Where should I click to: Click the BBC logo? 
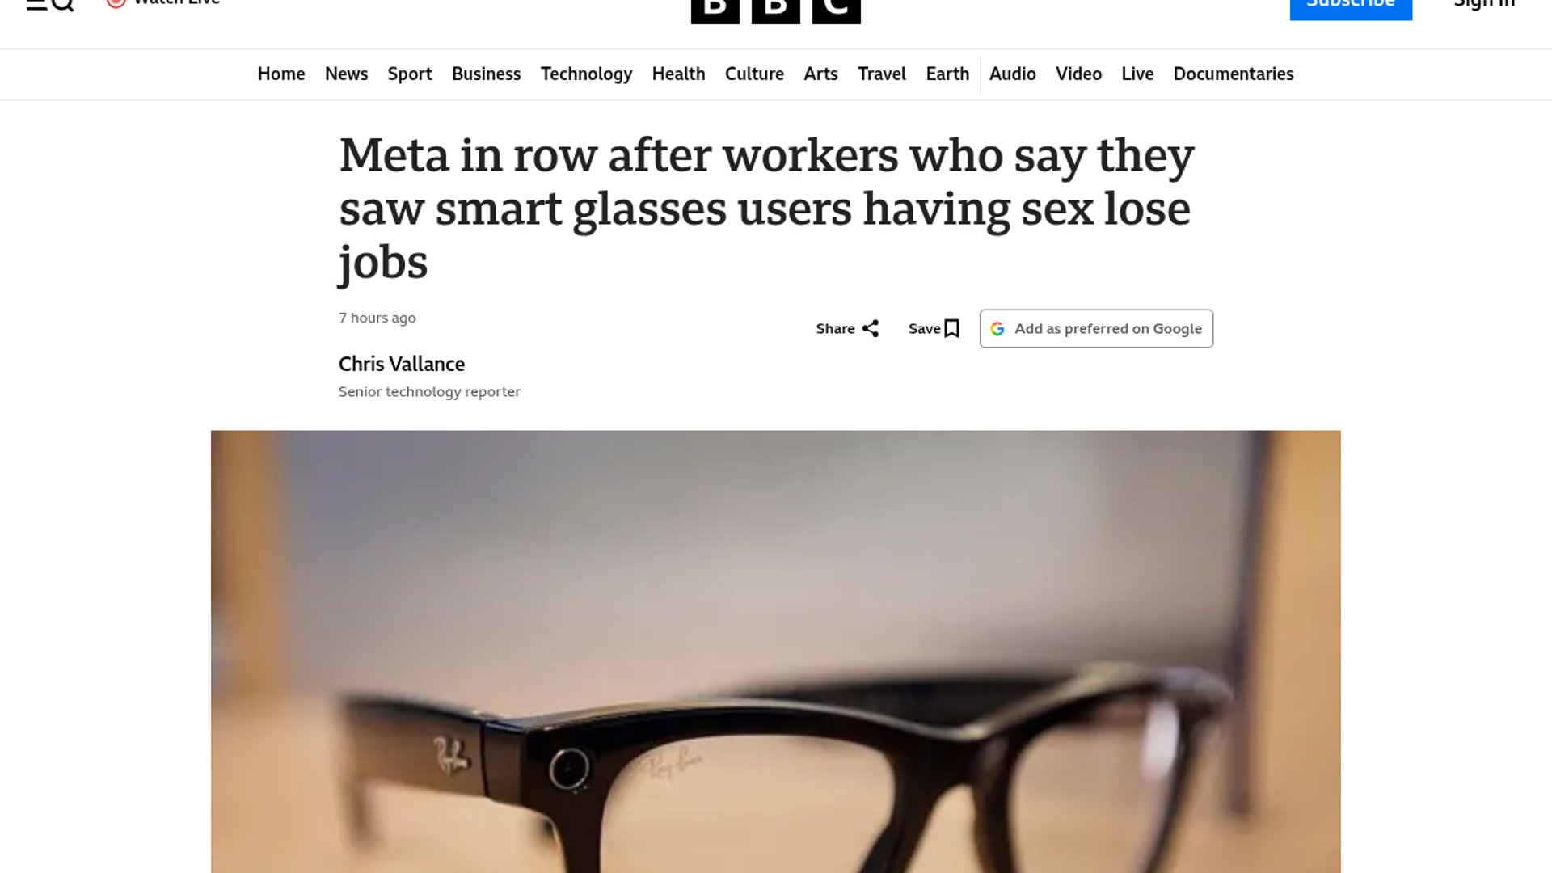tap(775, 11)
